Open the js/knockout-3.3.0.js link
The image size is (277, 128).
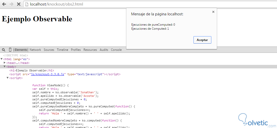[x=47, y=74]
